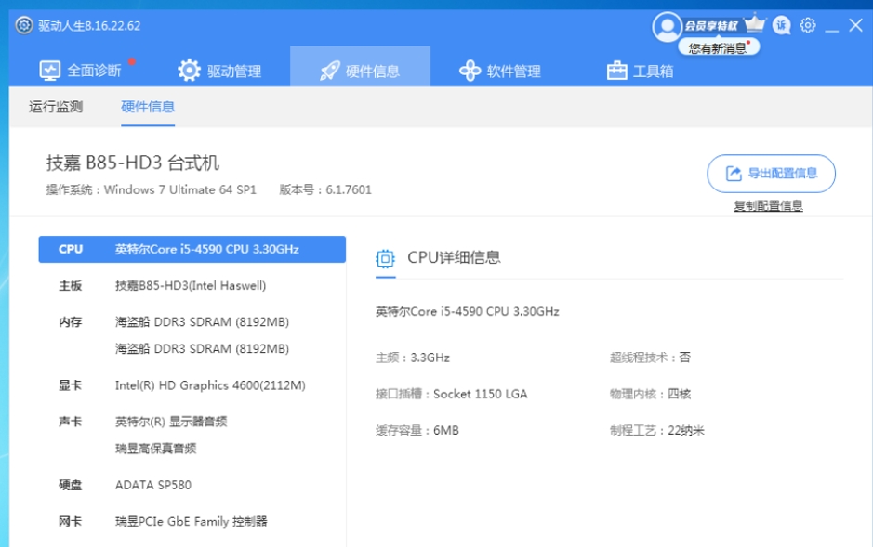Click the 导出配置信息 button
873x547 pixels.
[x=771, y=174]
